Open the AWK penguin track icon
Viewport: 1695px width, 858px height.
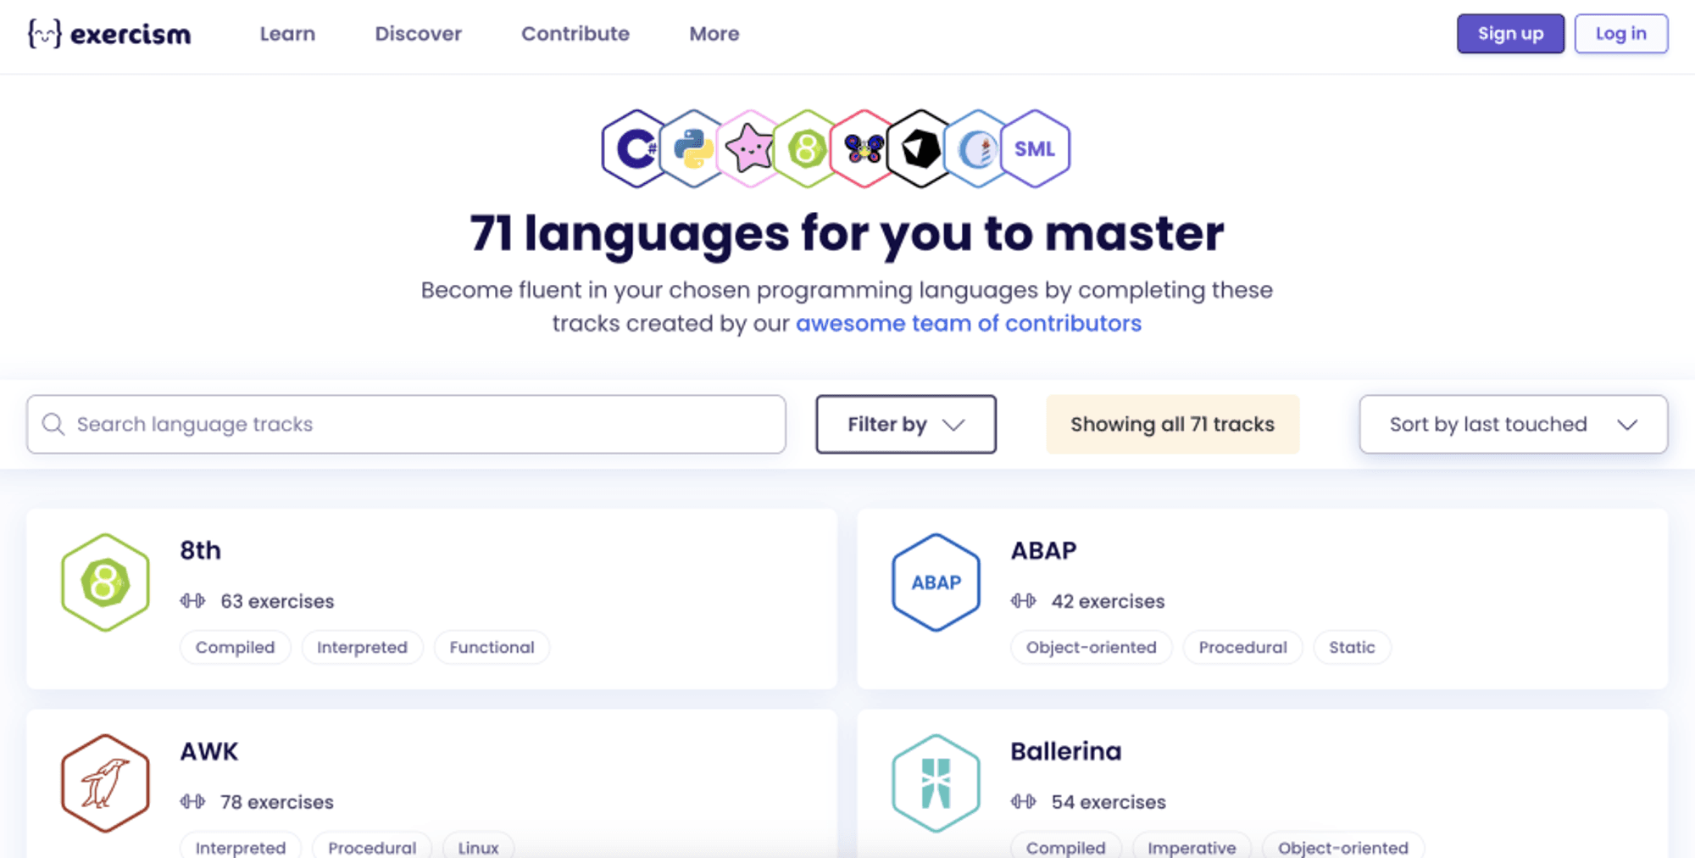pos(106,783)
